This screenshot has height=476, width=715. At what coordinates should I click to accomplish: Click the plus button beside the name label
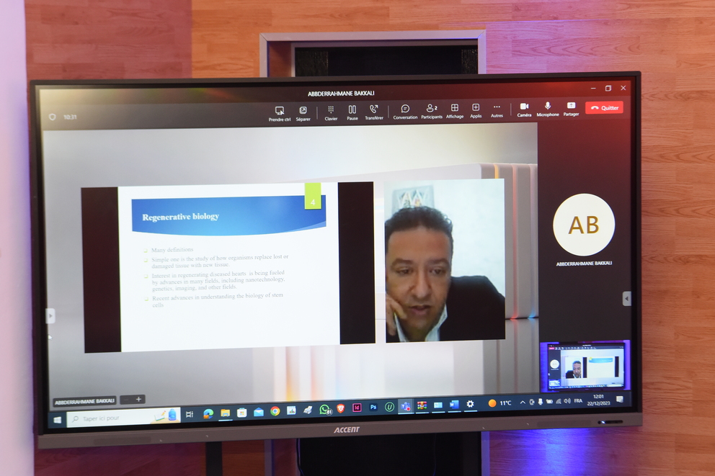click(139, 399)
